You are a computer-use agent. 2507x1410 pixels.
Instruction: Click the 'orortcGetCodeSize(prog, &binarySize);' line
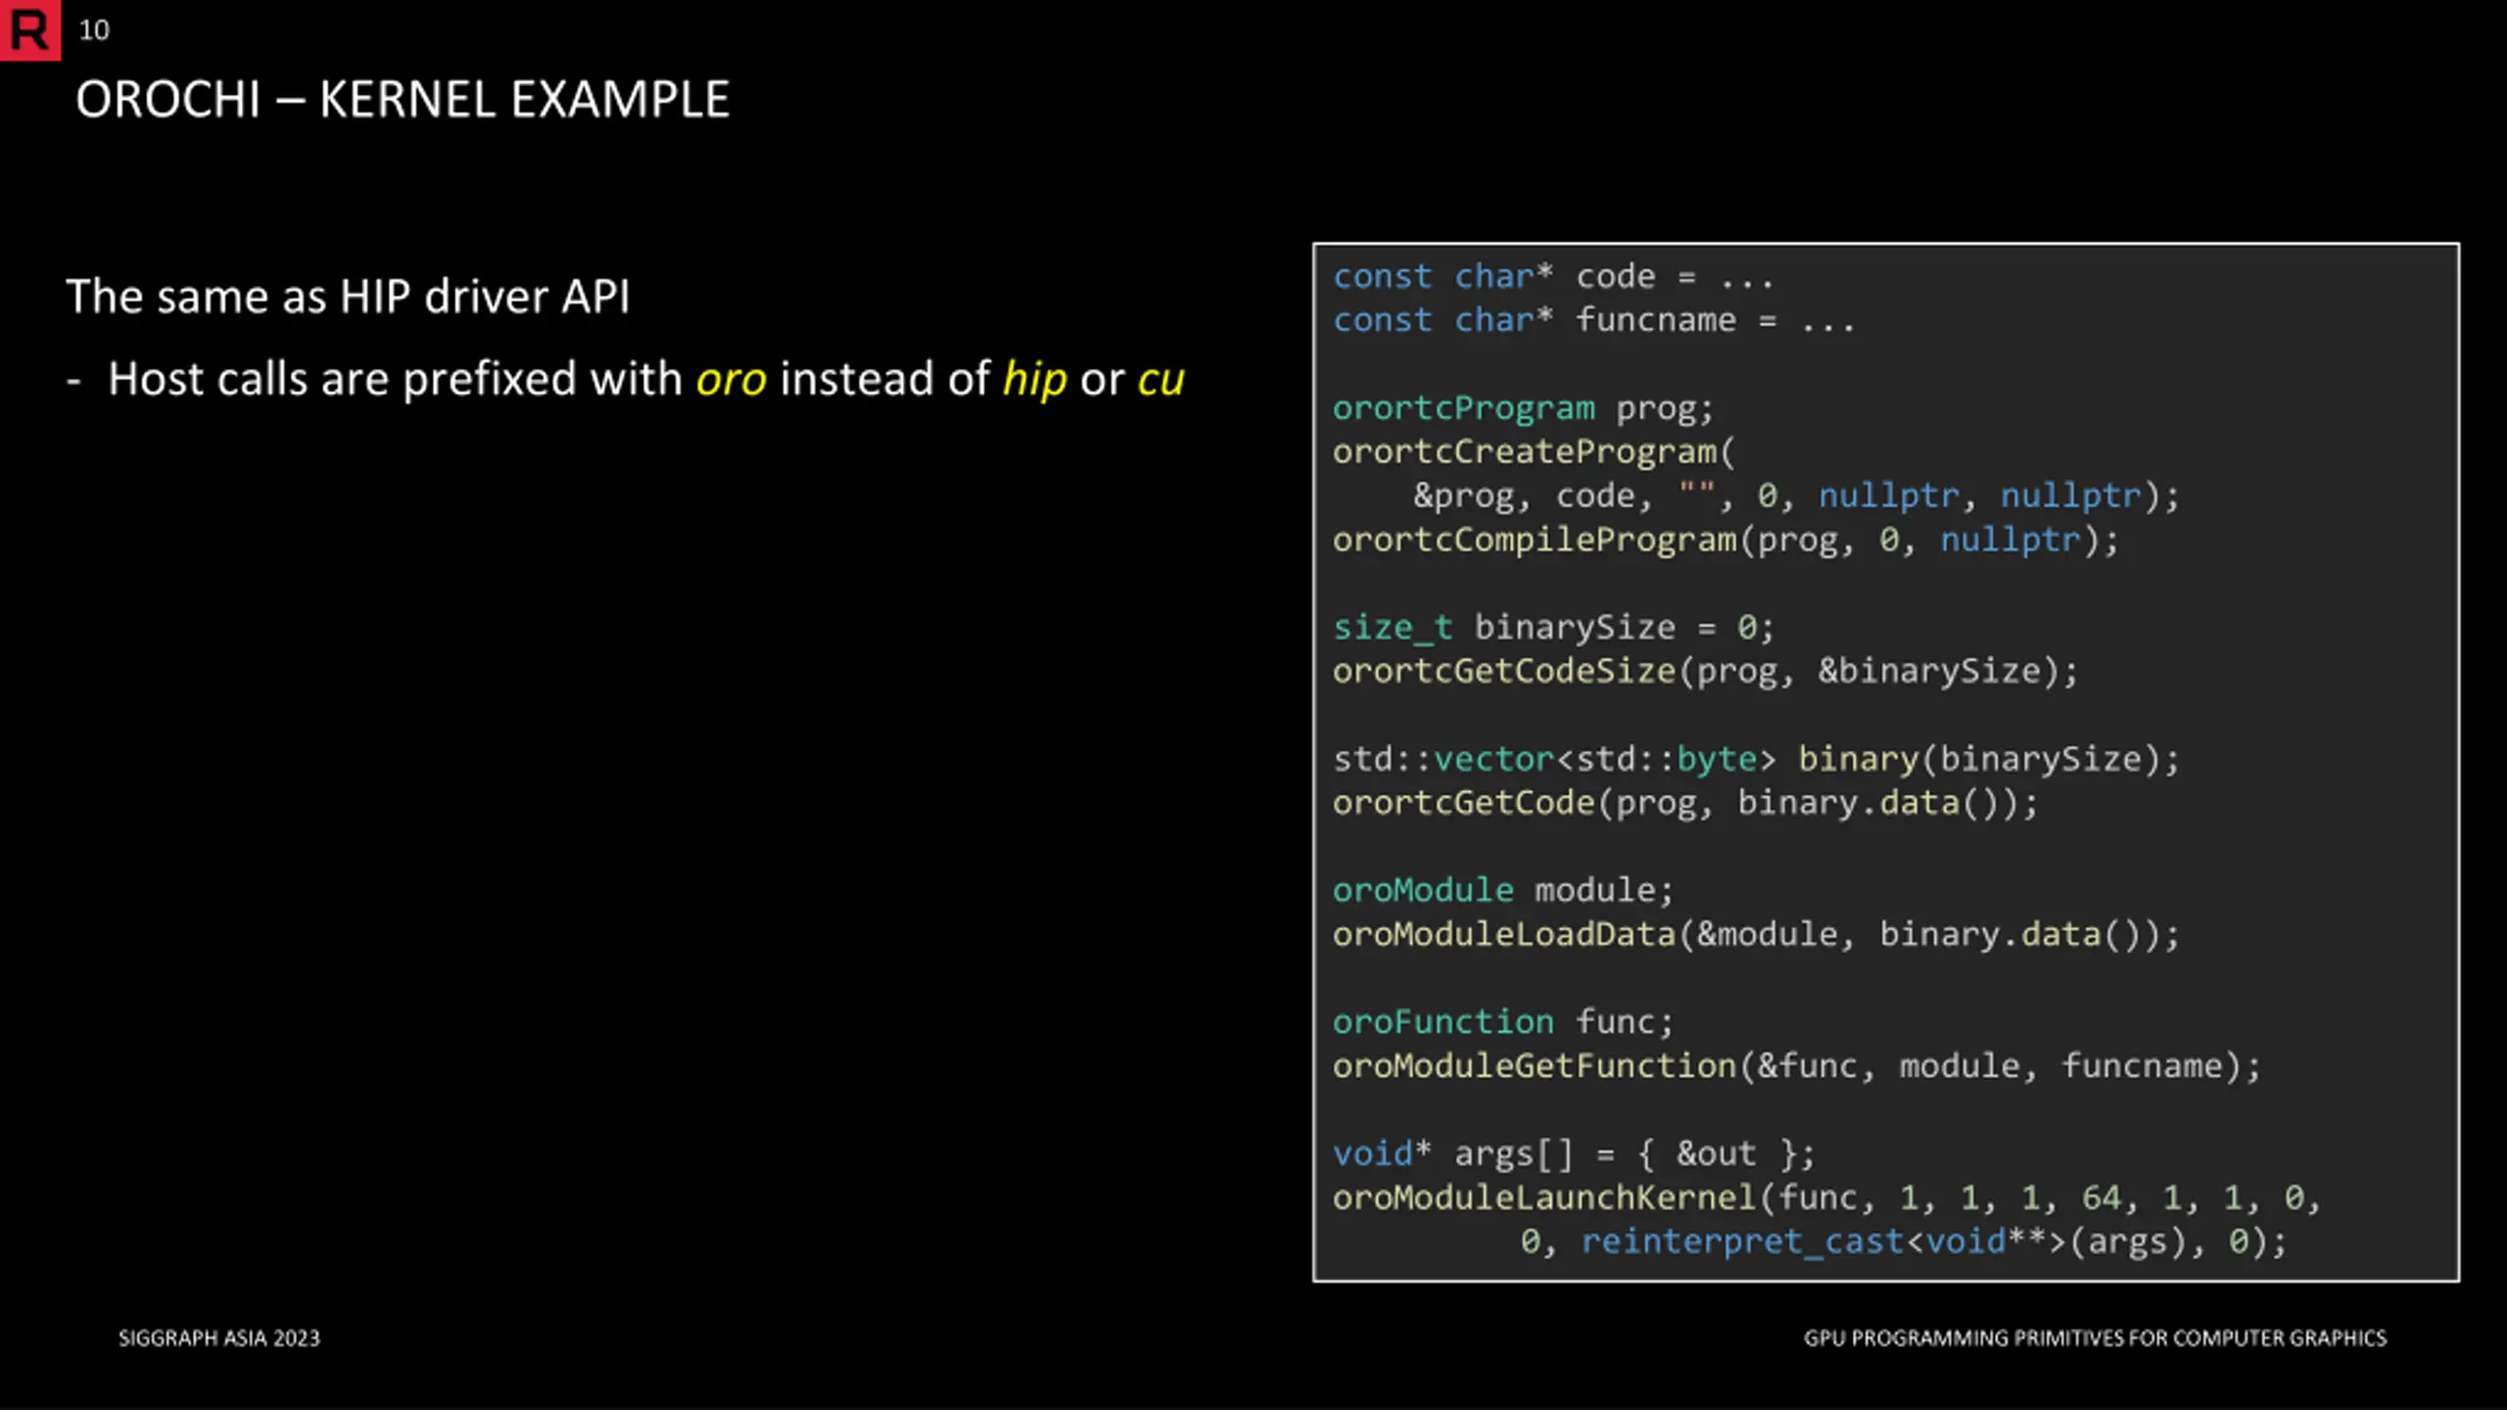pyautogui.click(x=1705, y=672)
